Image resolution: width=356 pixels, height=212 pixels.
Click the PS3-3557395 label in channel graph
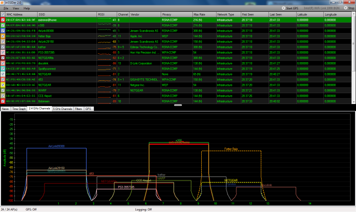pyautogui.click(x=126, y=187)
